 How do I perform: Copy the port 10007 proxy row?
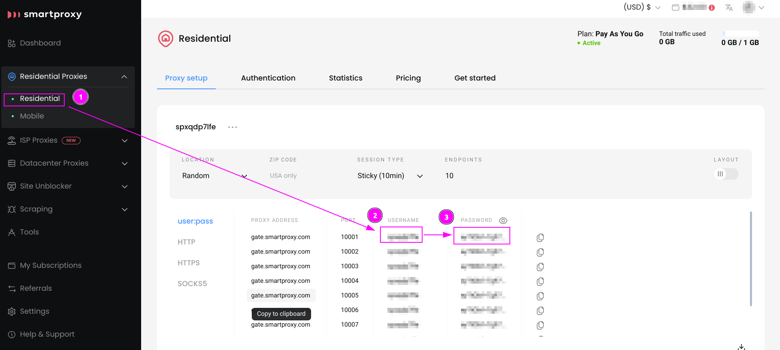coord(540,325)
